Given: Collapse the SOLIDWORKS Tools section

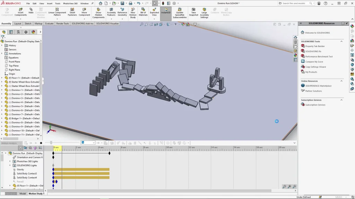Looking at the screenshot, I should (x=341, y=41).
